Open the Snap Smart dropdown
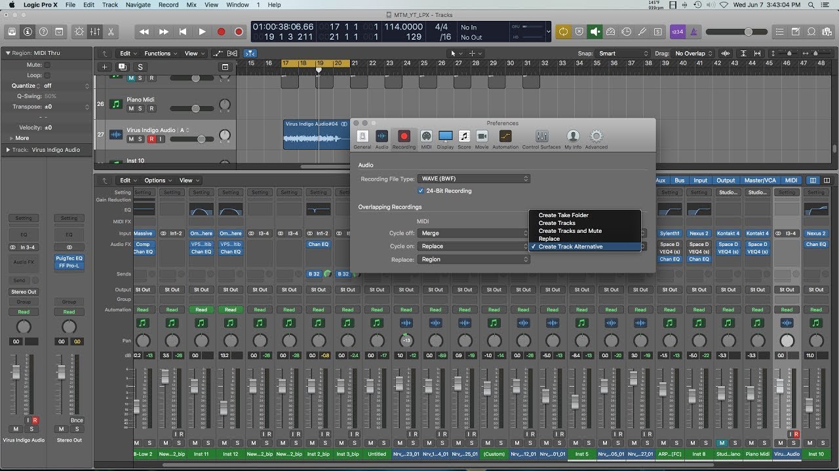Screen dimensions: 839x471 623,54
